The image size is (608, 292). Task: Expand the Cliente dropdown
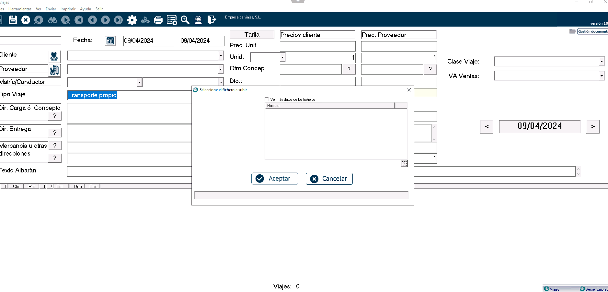click(x=221, y=56)
